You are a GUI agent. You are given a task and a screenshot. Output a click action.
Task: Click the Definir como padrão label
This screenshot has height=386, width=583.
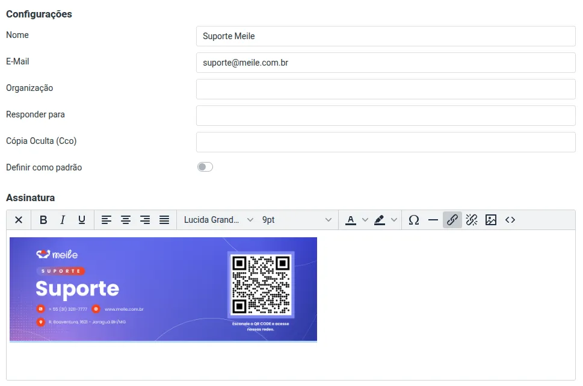[x=44, y=167]
